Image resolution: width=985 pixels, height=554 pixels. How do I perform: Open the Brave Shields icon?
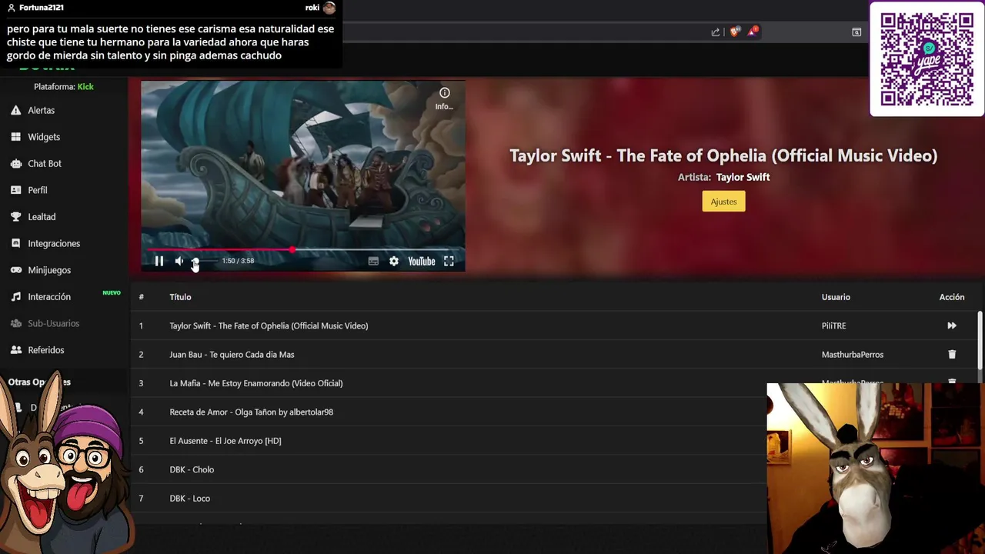tap(735, 32)
